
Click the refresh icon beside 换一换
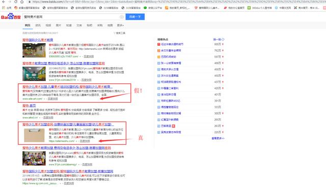click(x=223, y=40)
